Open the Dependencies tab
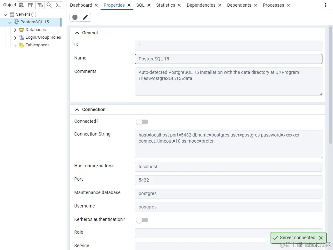 201,5
